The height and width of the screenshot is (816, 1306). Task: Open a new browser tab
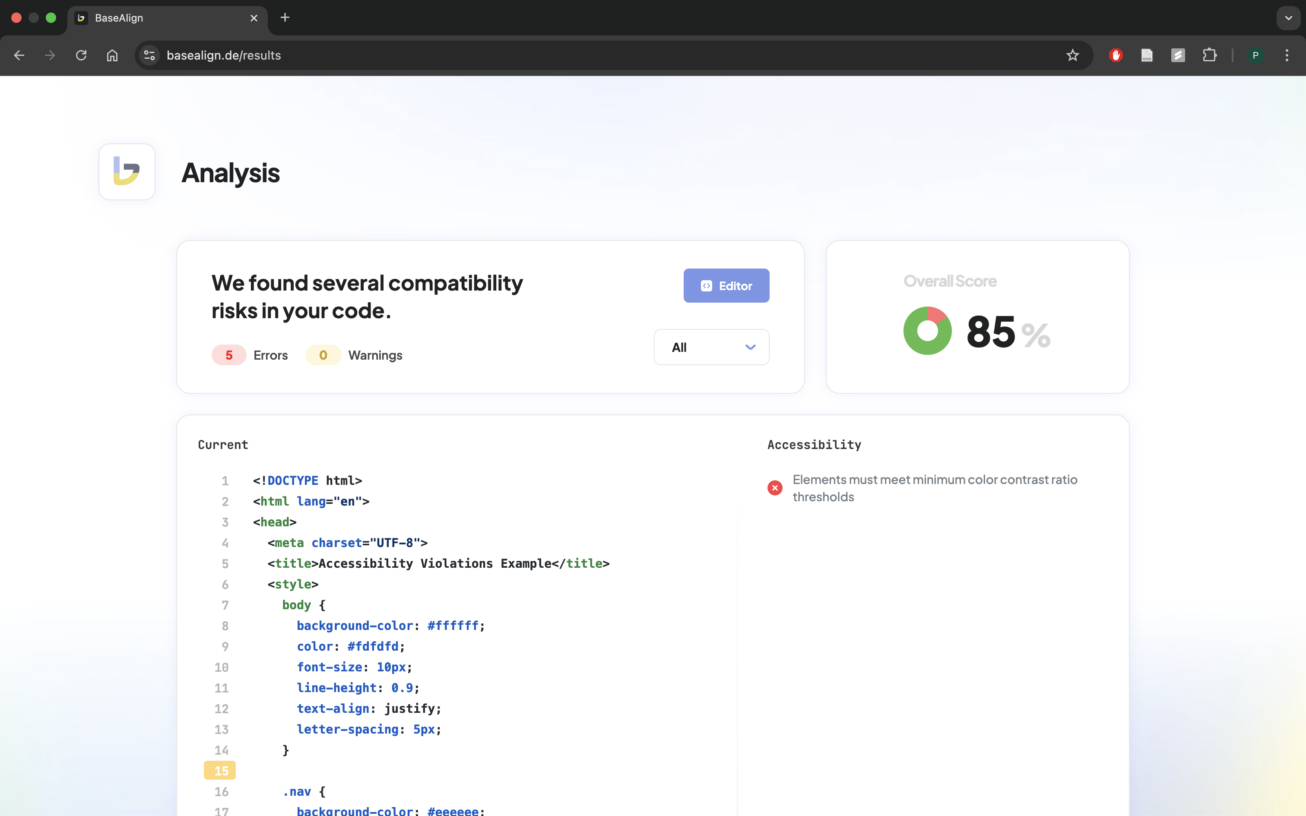click(x=285, y=18)
